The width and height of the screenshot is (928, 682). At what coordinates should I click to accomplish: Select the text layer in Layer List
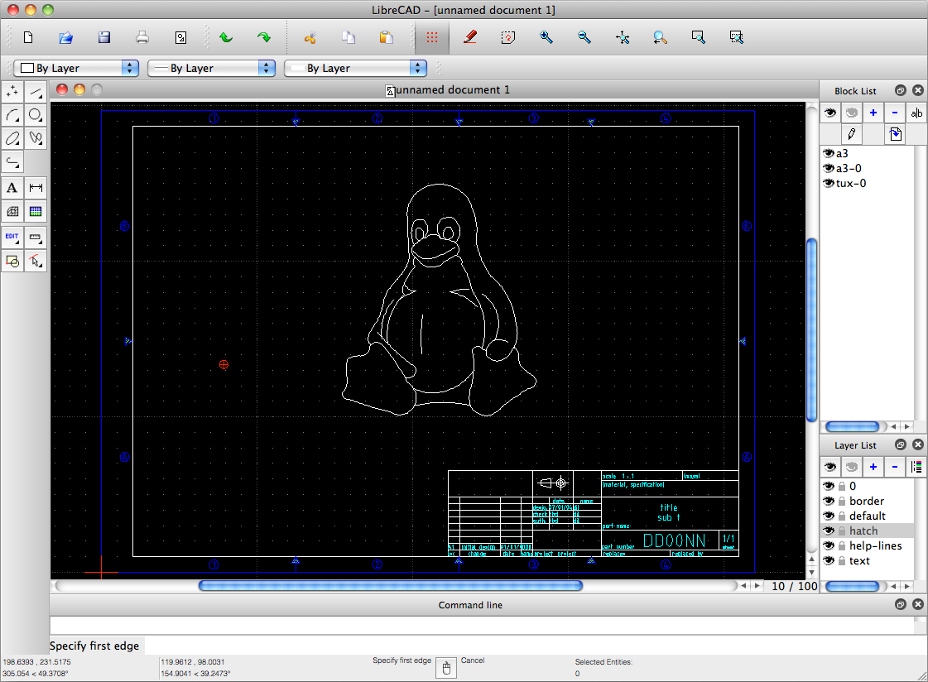[x=859, y=560]
